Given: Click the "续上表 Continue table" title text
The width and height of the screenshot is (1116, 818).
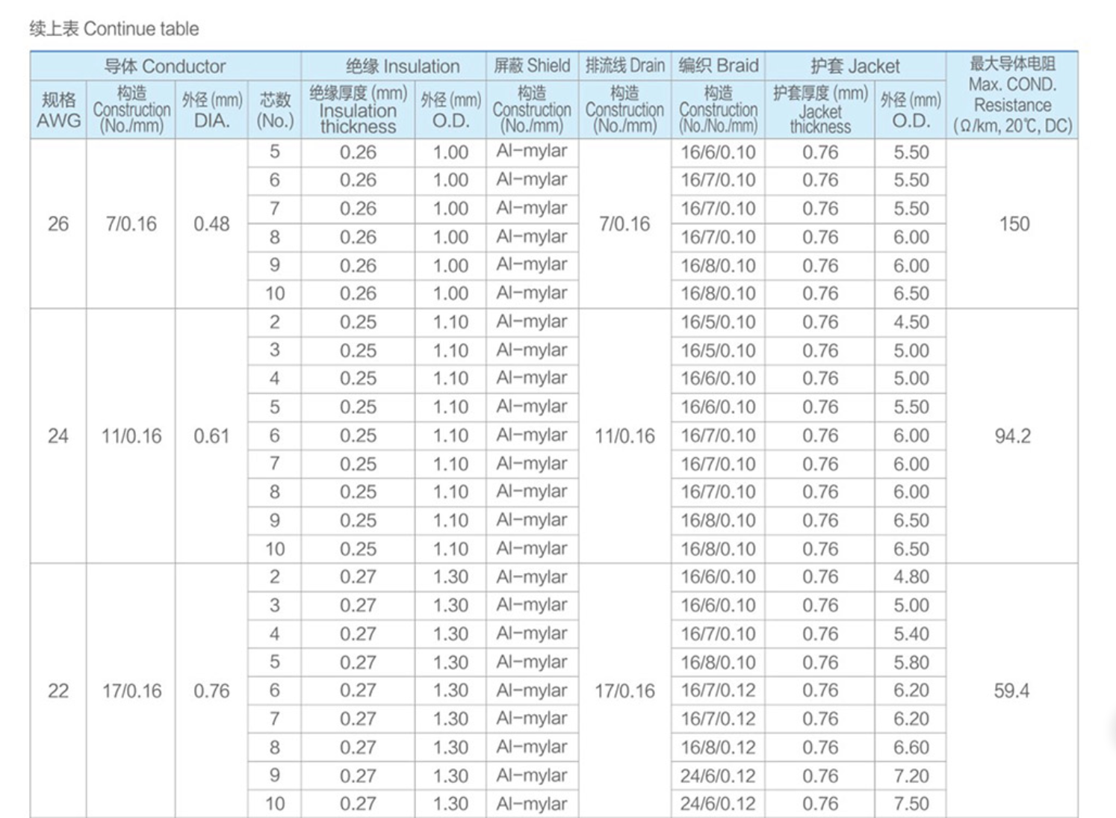Looking at the screenshot, I should click(x=114, y=29).
